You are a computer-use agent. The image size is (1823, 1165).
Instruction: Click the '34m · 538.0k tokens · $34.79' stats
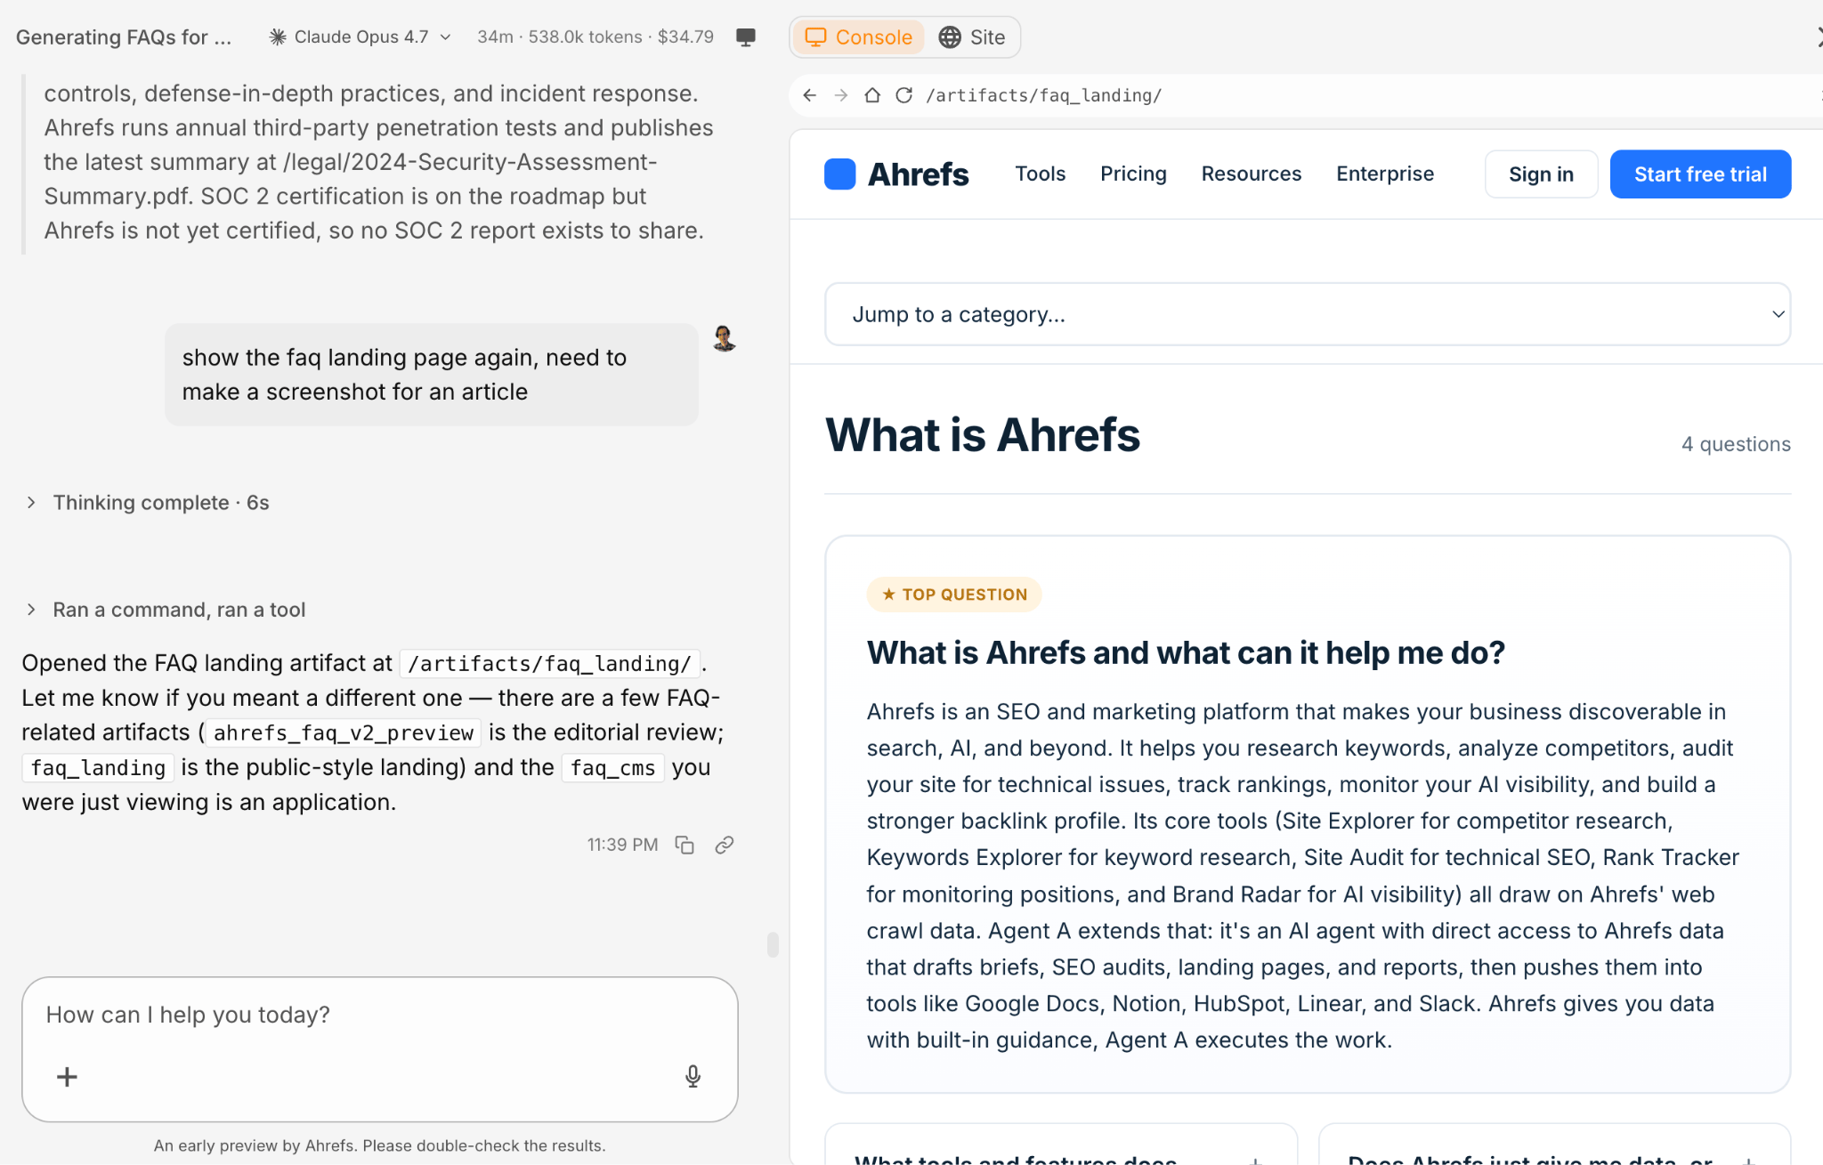coord(596,36)
